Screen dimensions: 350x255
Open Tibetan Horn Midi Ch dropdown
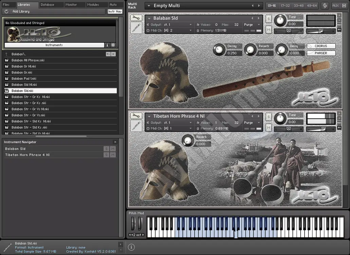pos(191,129)
